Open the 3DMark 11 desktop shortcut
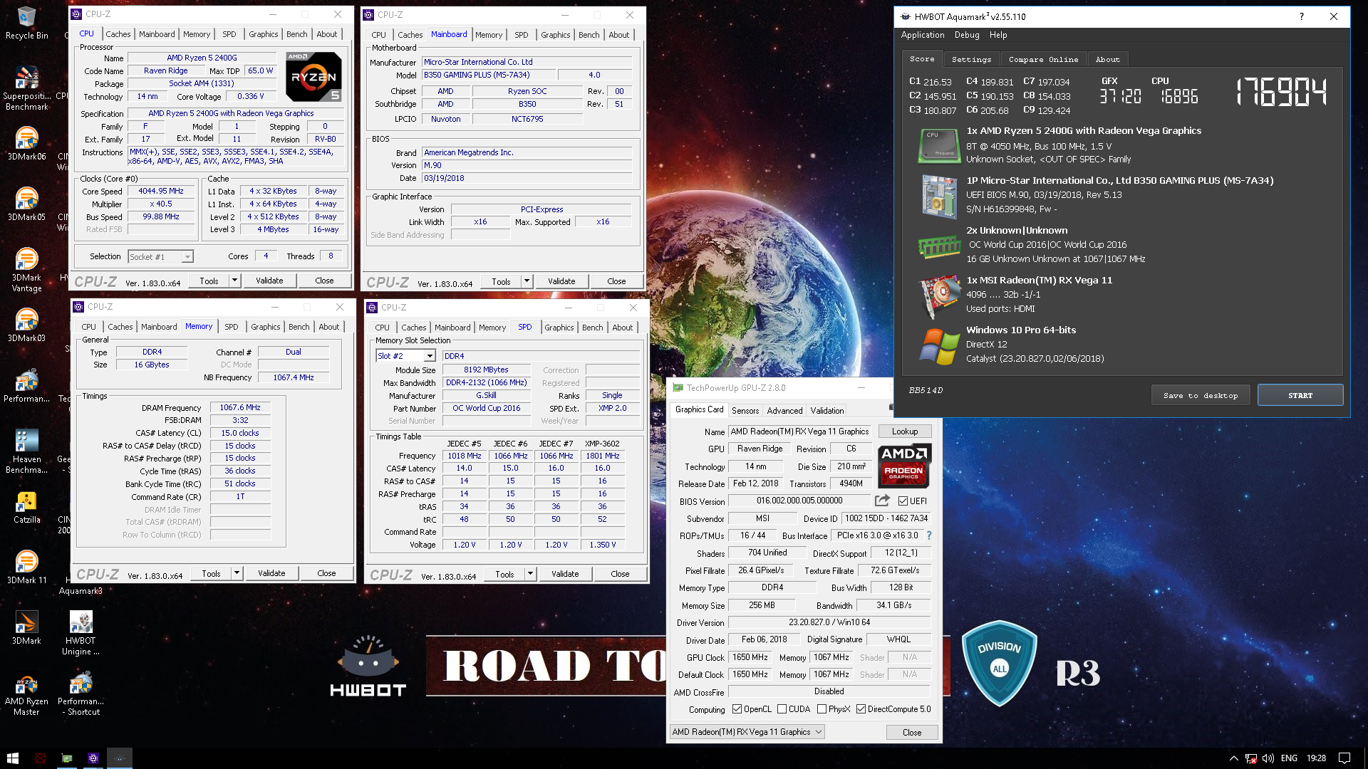 click(26, 567)
